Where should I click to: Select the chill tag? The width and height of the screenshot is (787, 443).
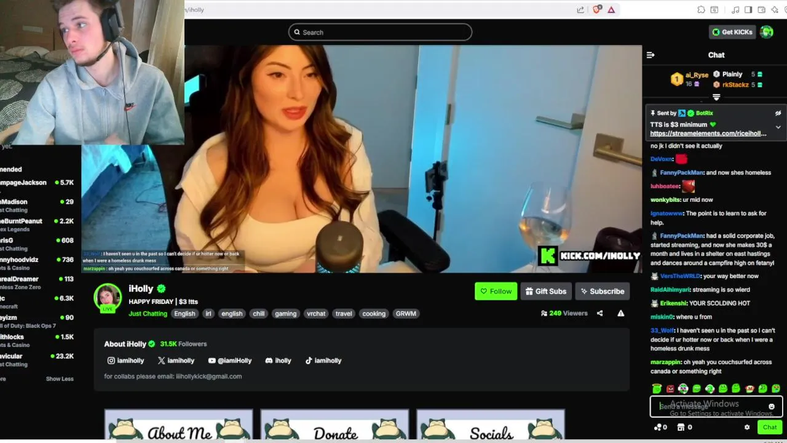(259, 313)
